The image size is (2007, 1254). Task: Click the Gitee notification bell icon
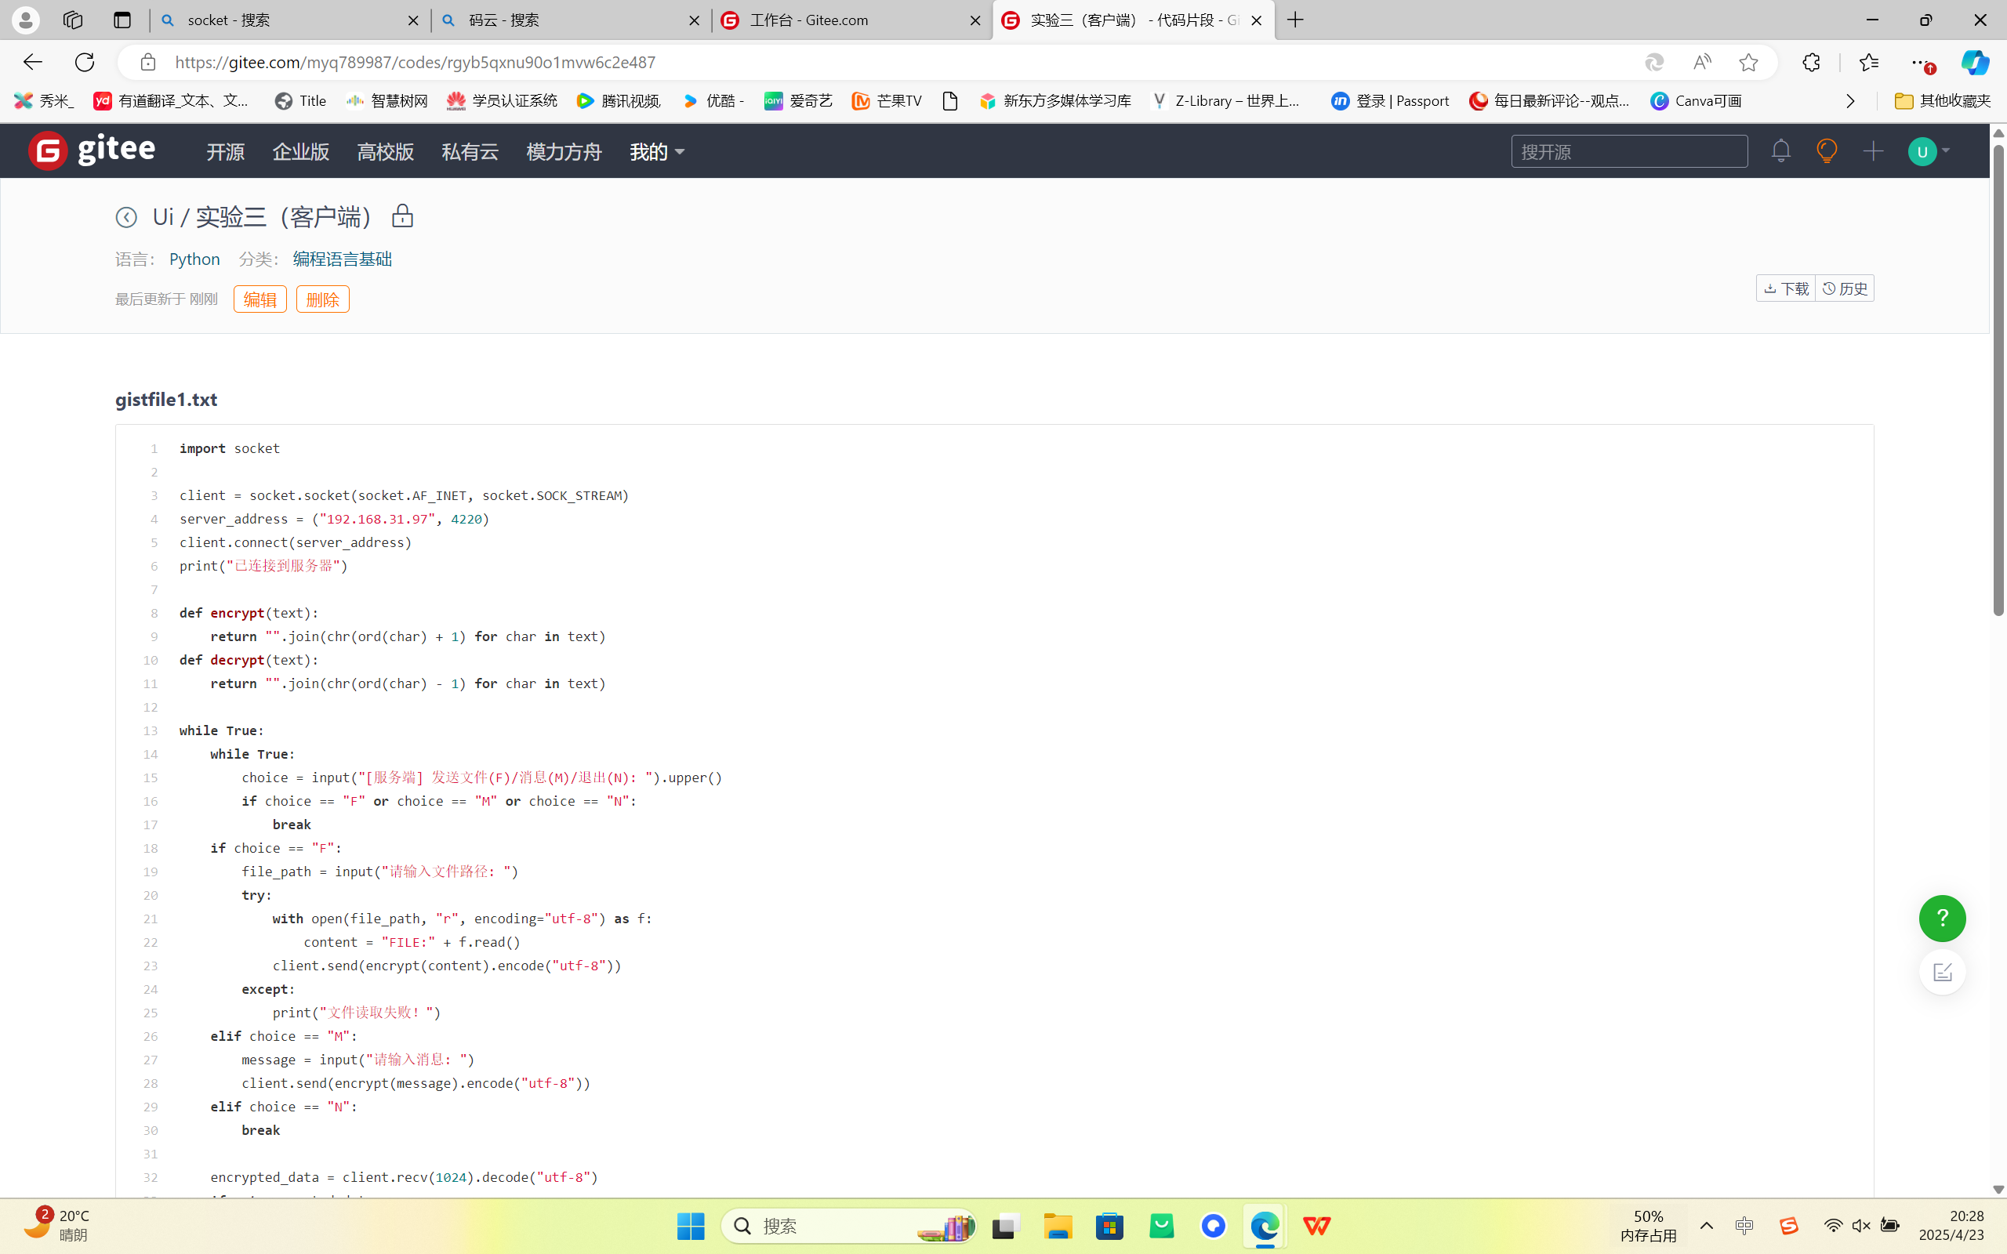pyautogui.click(x=1780, y=151)
